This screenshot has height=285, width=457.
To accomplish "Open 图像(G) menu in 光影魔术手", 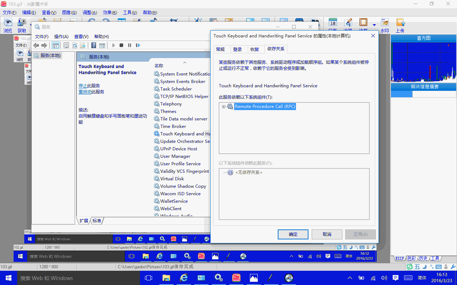I will click(69, 12).
